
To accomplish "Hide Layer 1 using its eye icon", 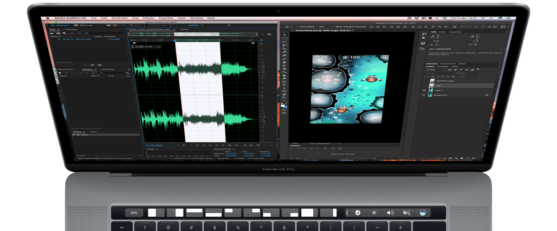I will coord(424,90).
